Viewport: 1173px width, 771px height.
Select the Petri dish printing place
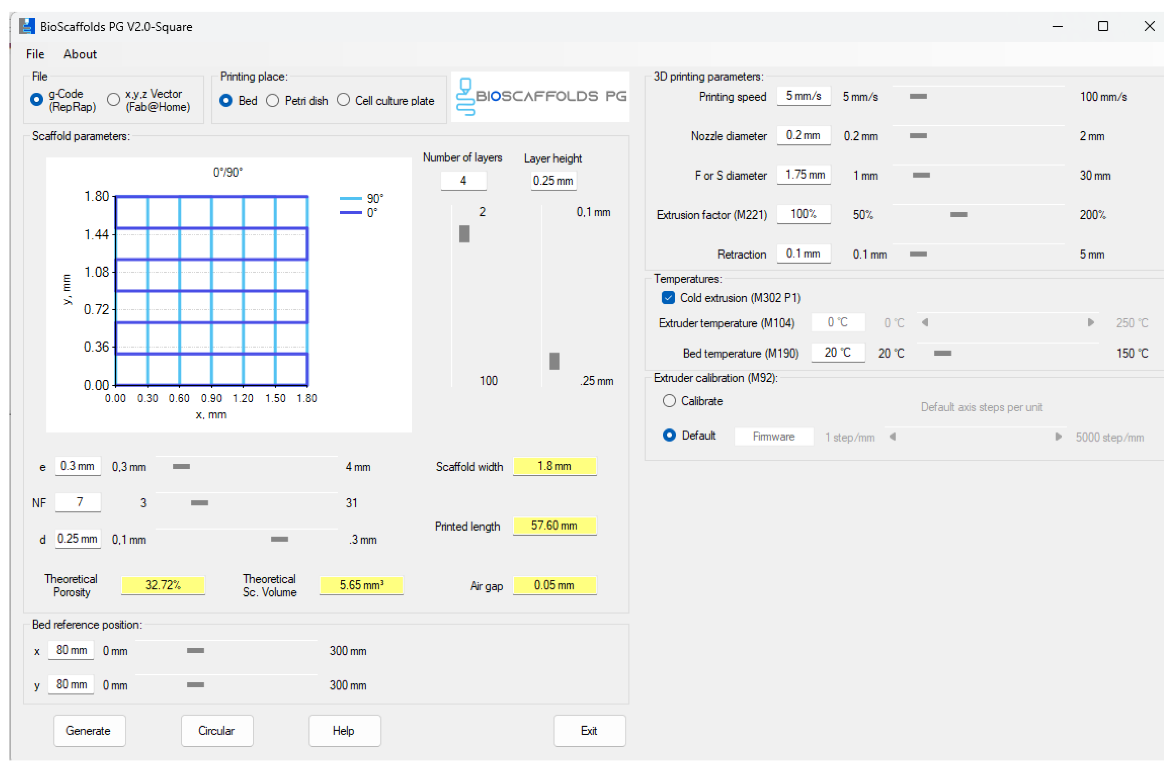272,100
